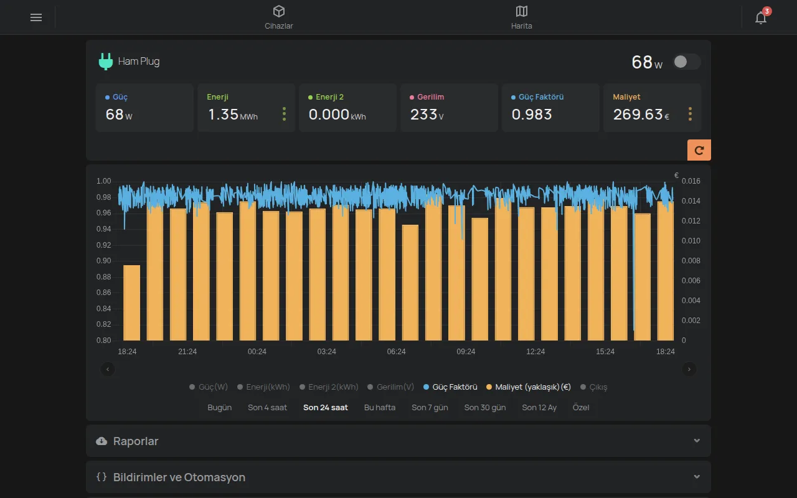797x498 pixels.
Task: Open notifications bell
Action: [761, 17]
